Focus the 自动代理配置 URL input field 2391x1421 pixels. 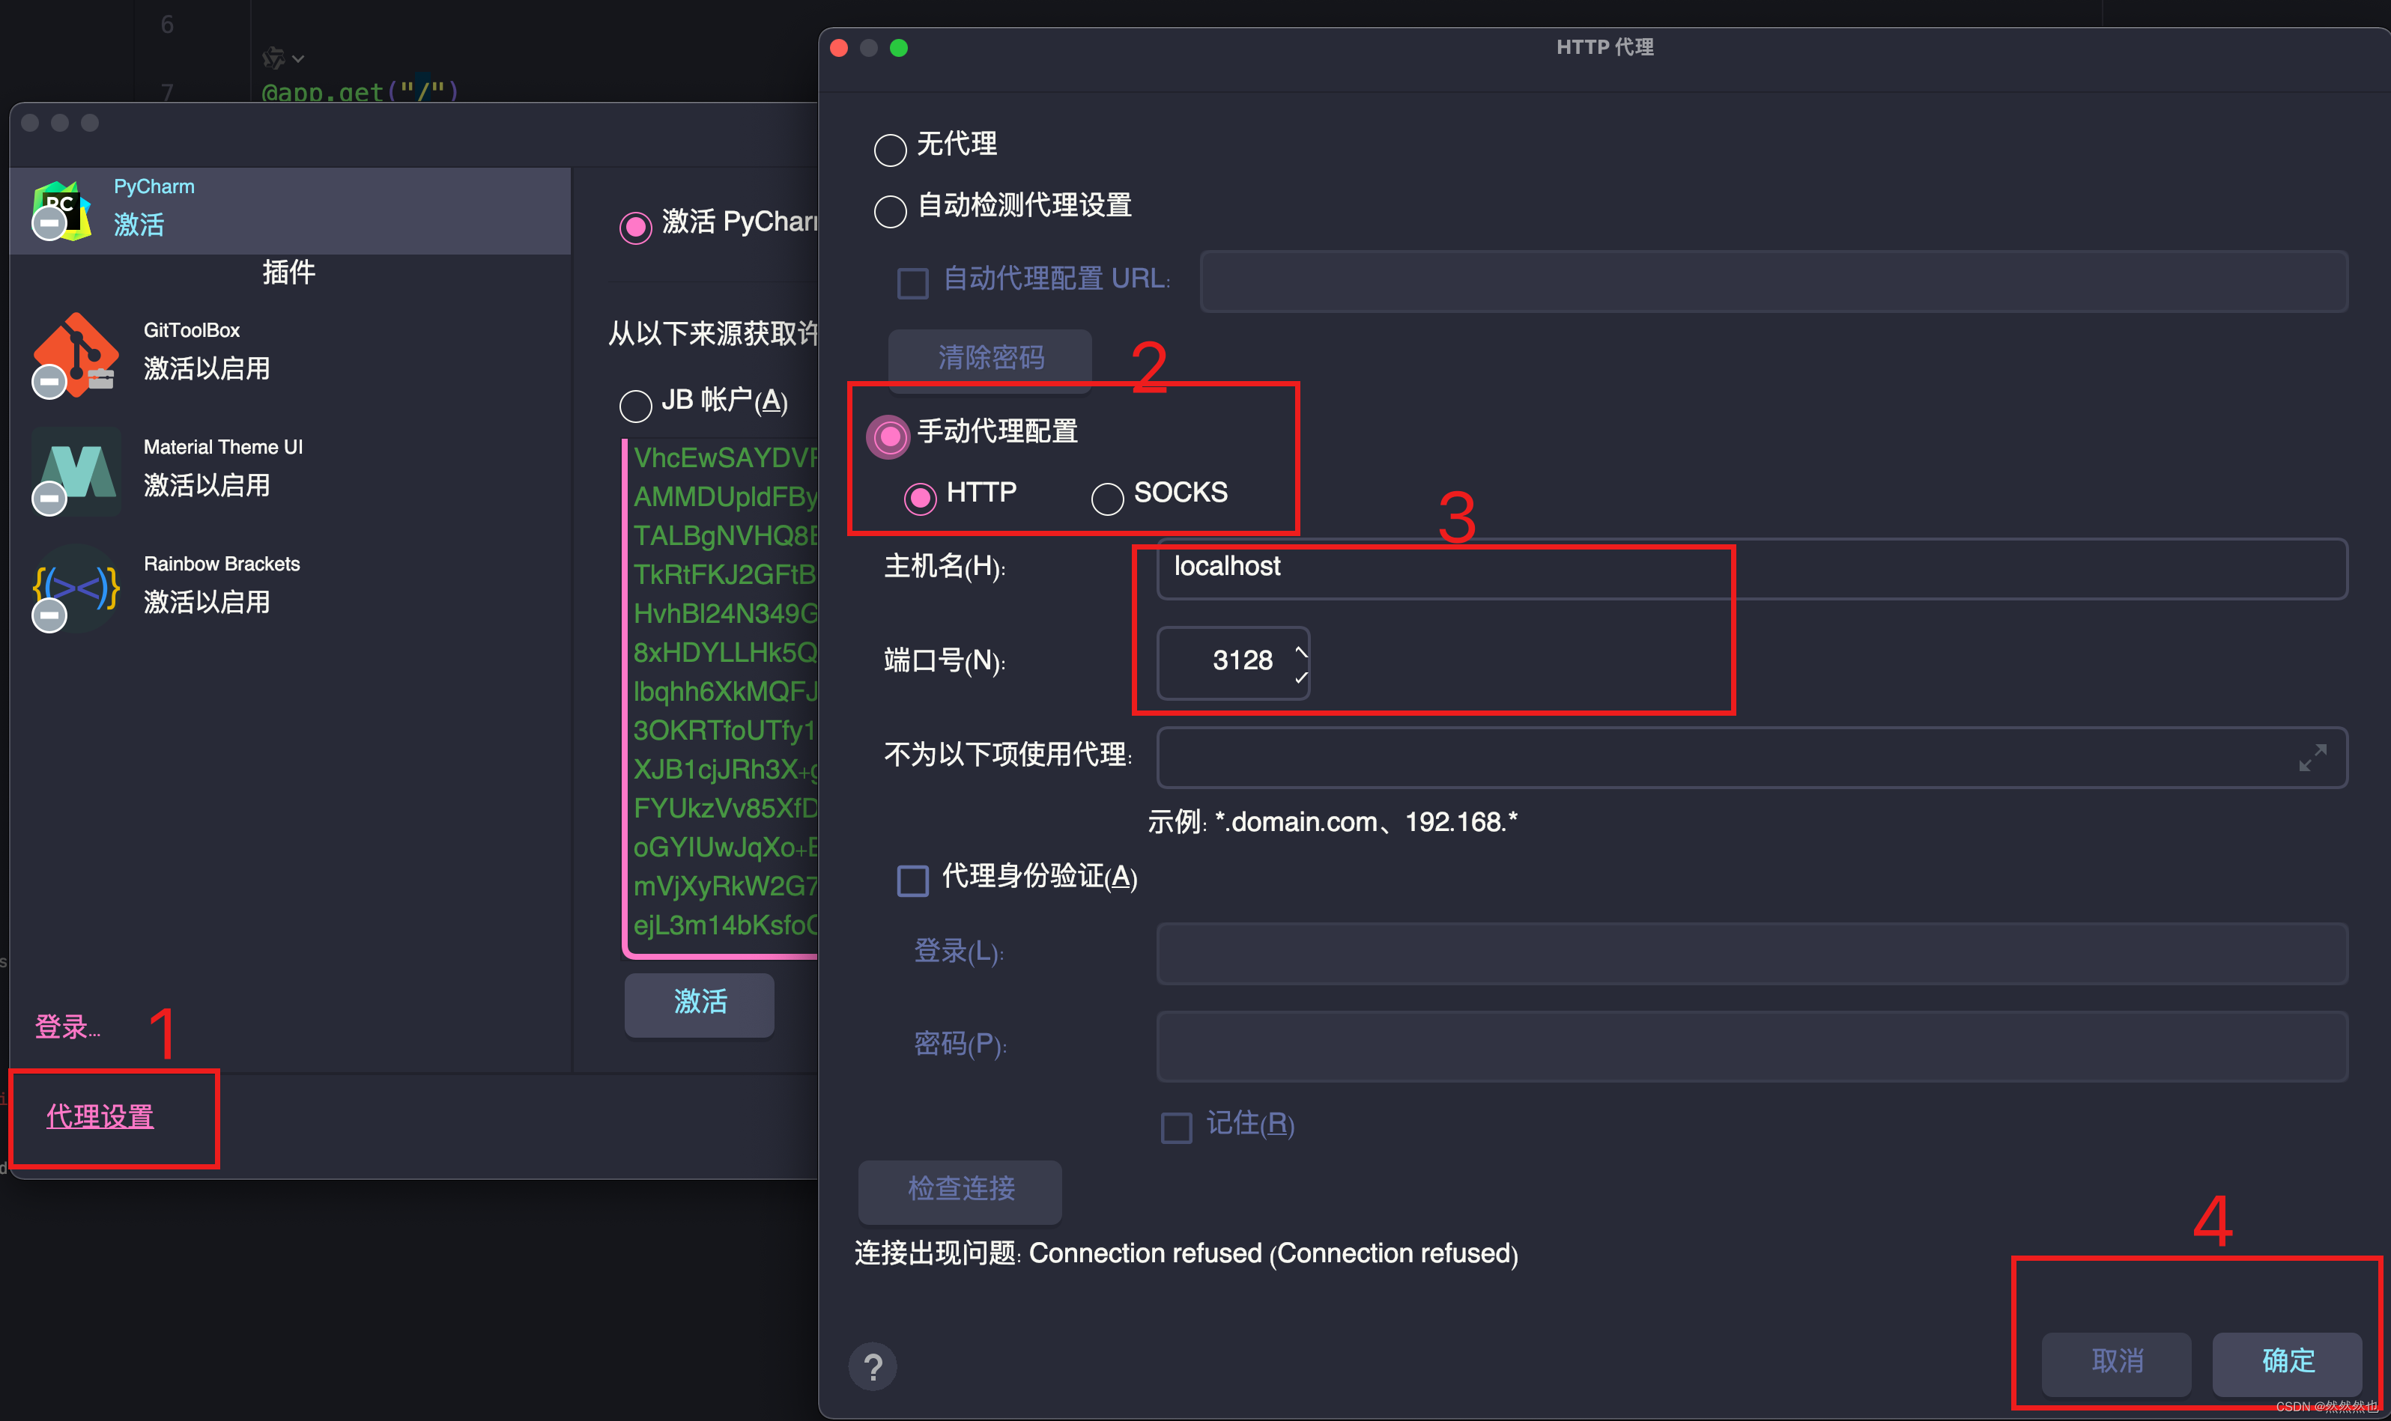coord(1772,282)
